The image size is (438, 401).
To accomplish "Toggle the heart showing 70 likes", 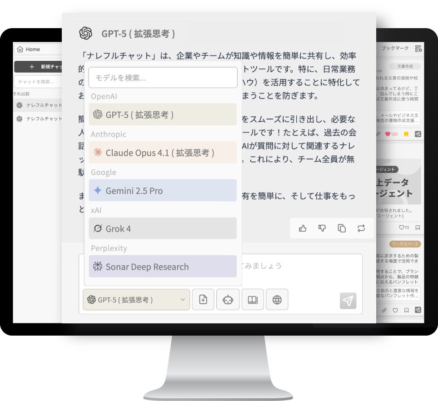I will tap(401, 228).
